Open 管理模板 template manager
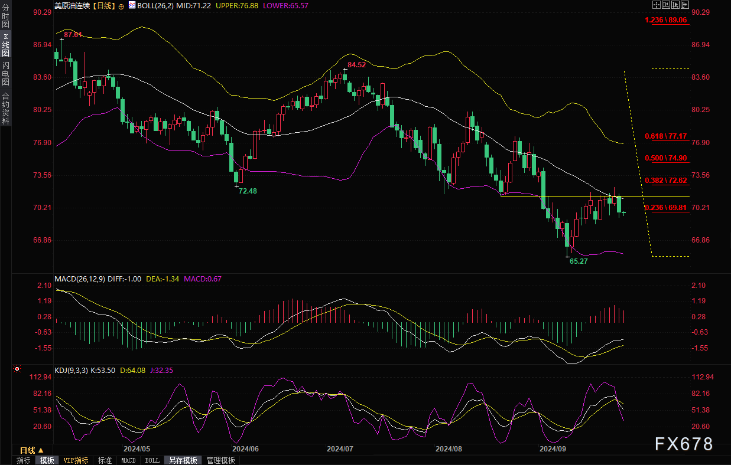731x465 pixels. 220,460
